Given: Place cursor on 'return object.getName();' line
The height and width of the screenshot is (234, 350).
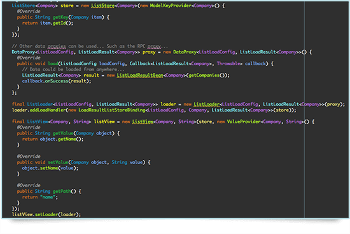Looking at the screenshot, I should click(x=53, y=140).
